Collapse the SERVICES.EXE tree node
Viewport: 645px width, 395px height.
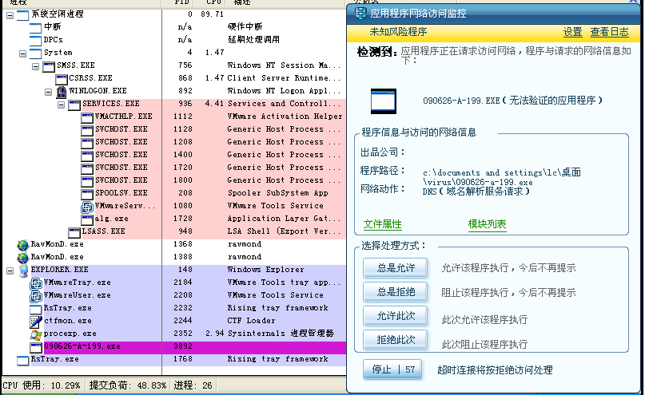(x=61, y=105)
